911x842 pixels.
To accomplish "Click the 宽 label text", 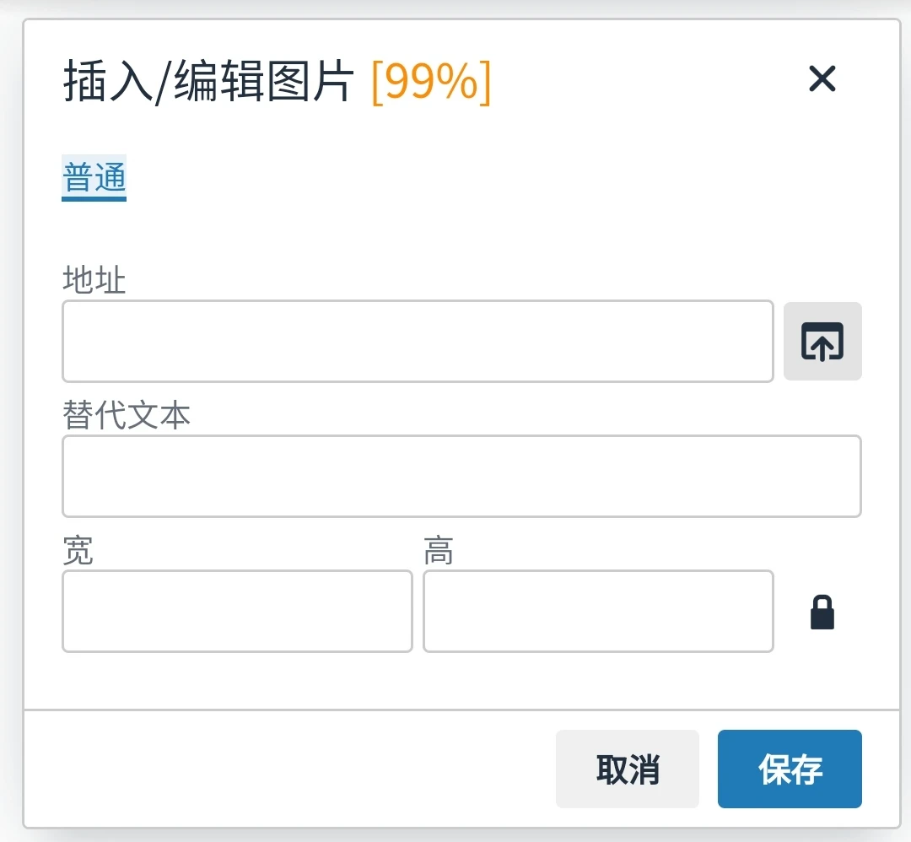I will point(78,550).
